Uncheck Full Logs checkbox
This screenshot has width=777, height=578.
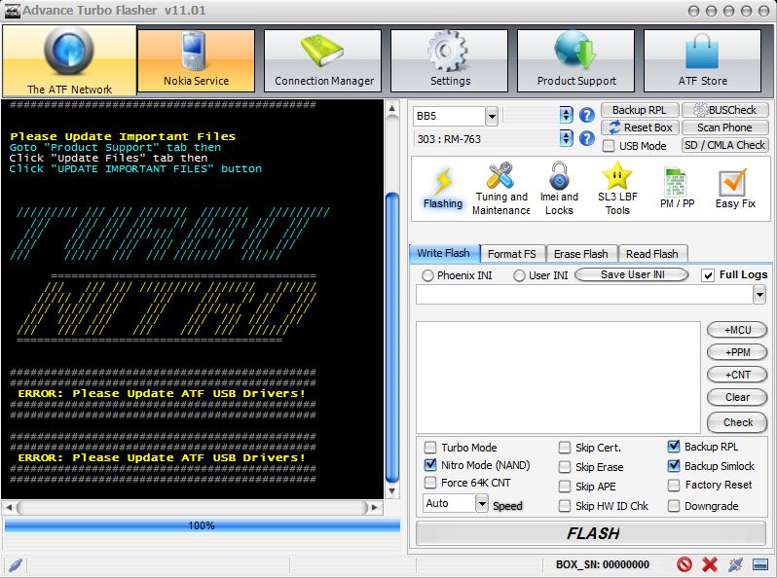point(708,275)
